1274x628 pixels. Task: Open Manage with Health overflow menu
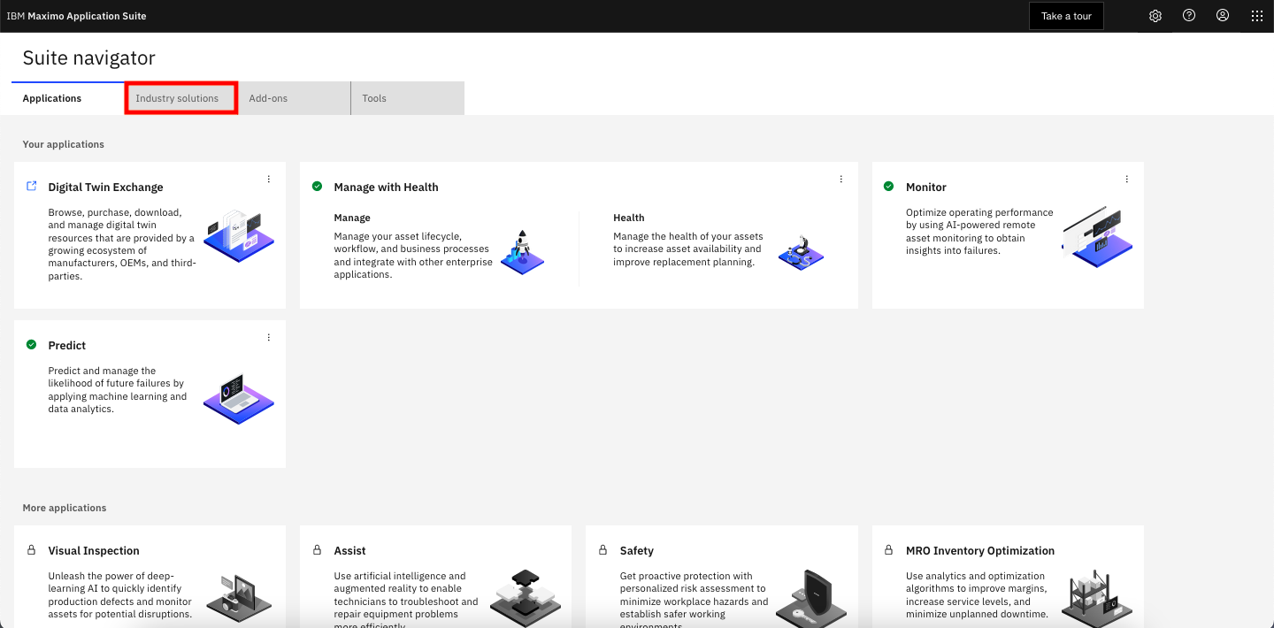841,179
